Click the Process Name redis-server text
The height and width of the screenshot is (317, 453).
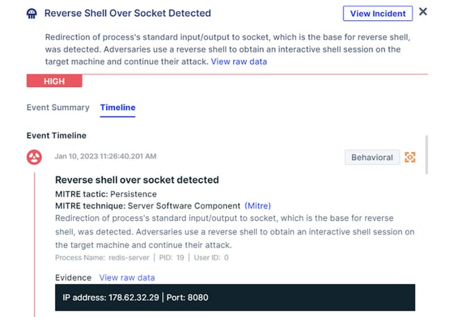click(x=102, y=258)
